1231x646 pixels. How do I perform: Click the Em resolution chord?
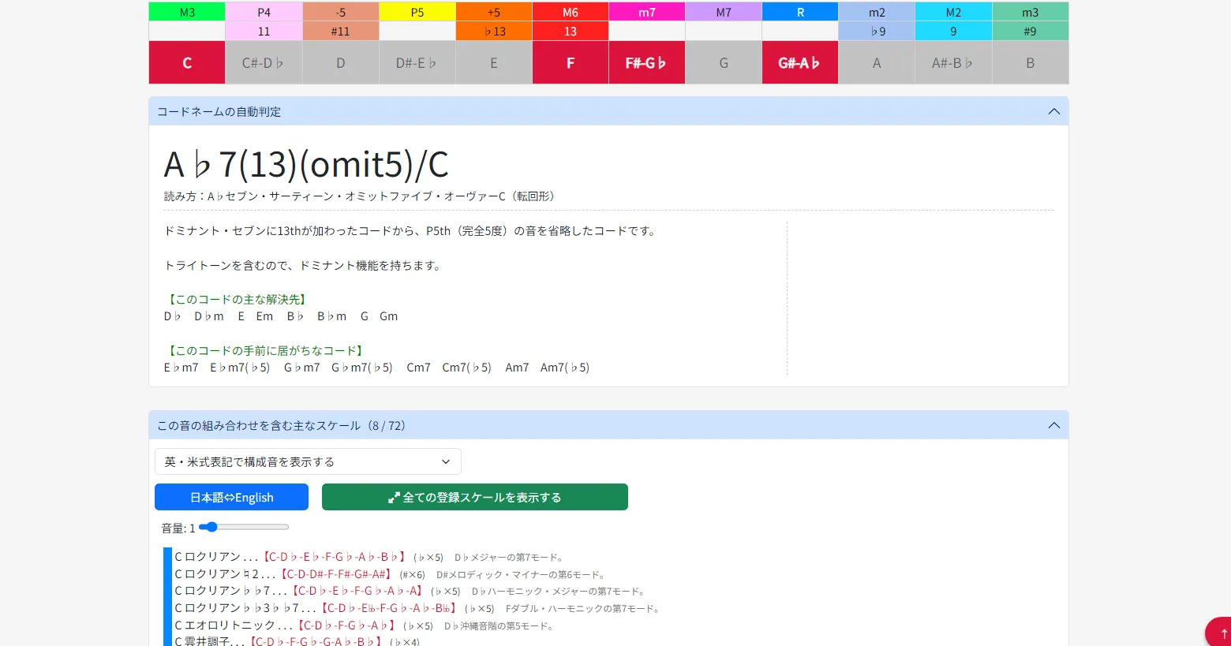pos(264,316)
